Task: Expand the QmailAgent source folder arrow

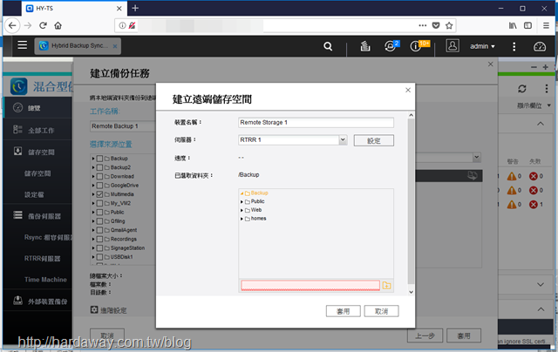Action: click(93, 230)
